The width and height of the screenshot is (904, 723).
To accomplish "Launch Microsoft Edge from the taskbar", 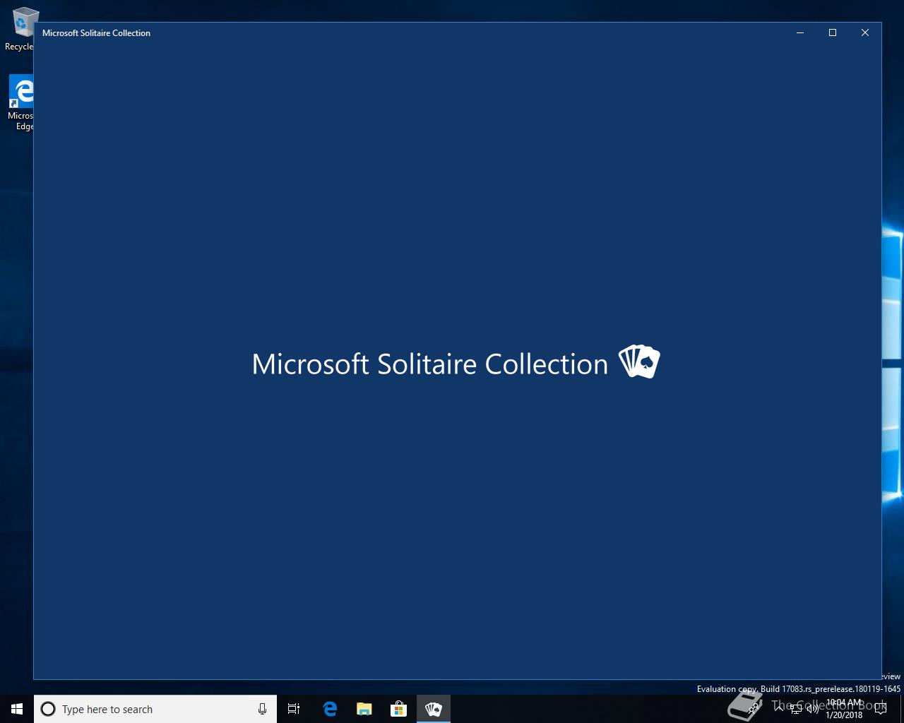I will click(329, 709).
